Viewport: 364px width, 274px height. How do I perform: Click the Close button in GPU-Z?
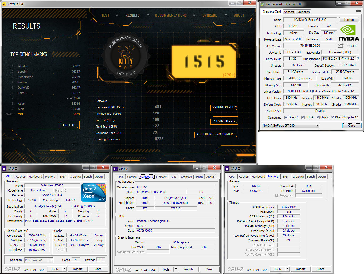point(351,126)
